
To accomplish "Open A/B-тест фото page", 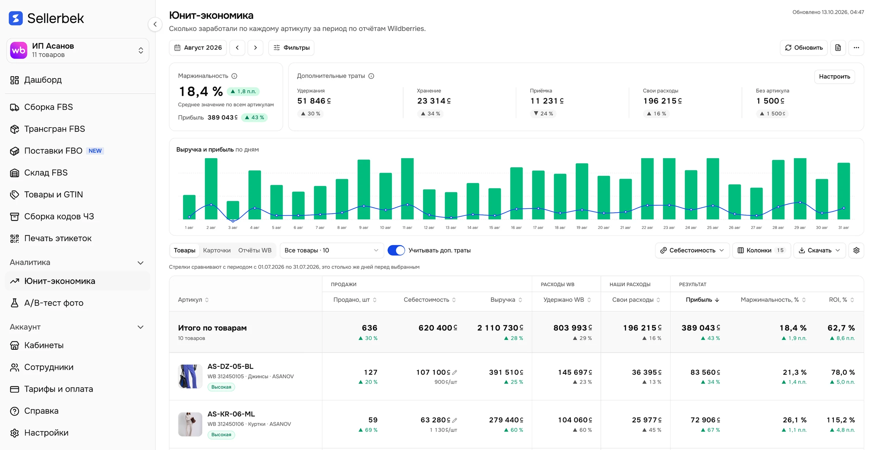I will coord(78,303).
